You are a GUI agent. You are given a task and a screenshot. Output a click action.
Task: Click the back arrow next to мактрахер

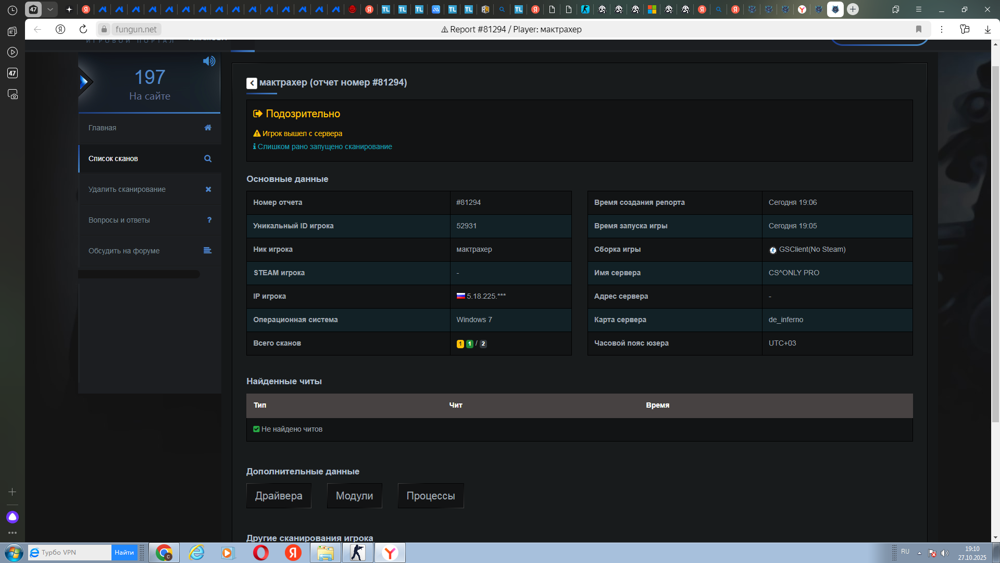(252, 83)
